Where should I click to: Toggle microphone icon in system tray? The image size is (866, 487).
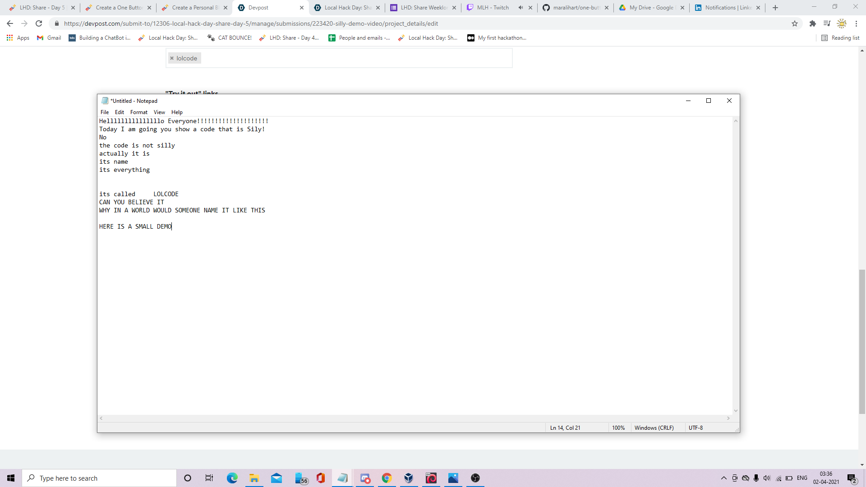(756, 478)
